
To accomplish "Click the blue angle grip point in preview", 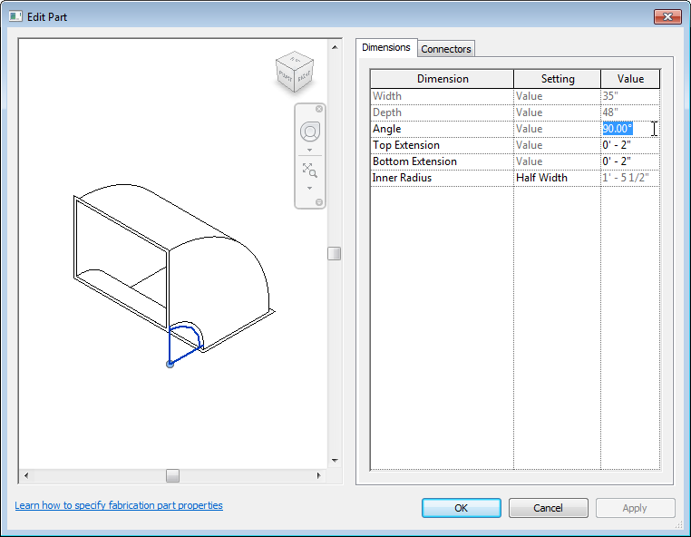I will (x=170, y=364).
